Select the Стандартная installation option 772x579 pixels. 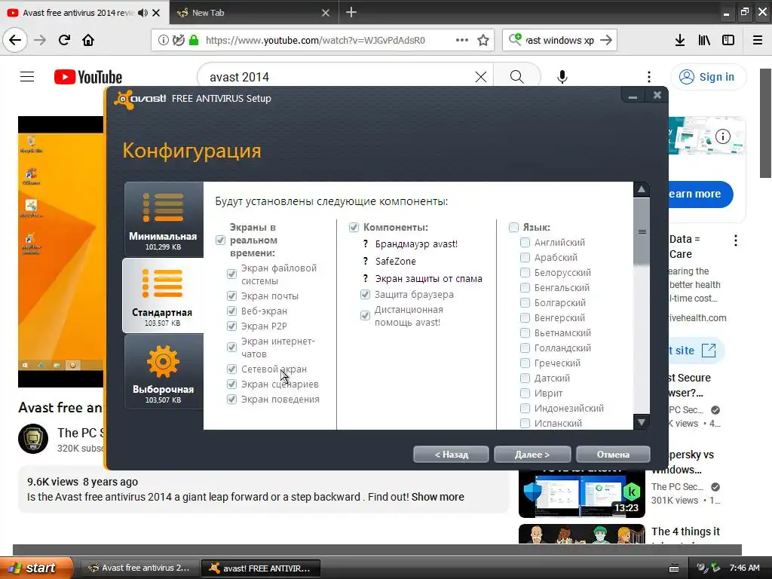[x=163, y=296]
